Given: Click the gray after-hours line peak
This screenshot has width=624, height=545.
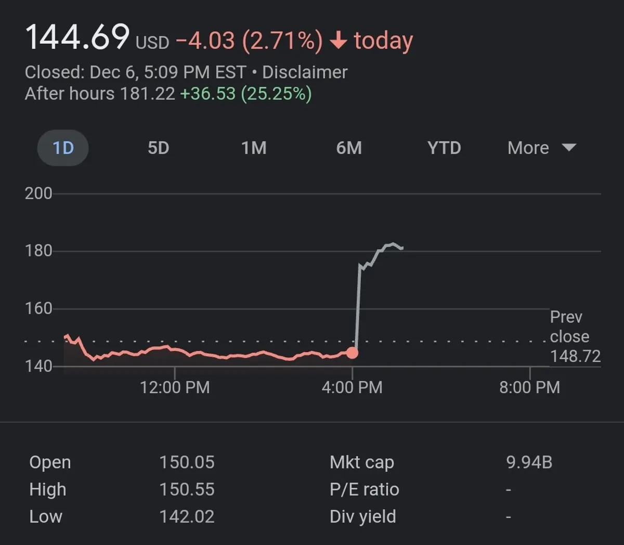Looking at the screenshot, I should (393, 244).
